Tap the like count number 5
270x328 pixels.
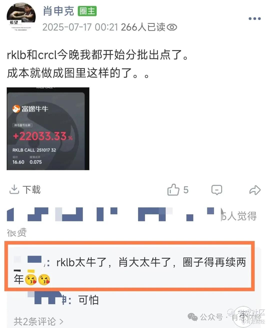(186, 190)
